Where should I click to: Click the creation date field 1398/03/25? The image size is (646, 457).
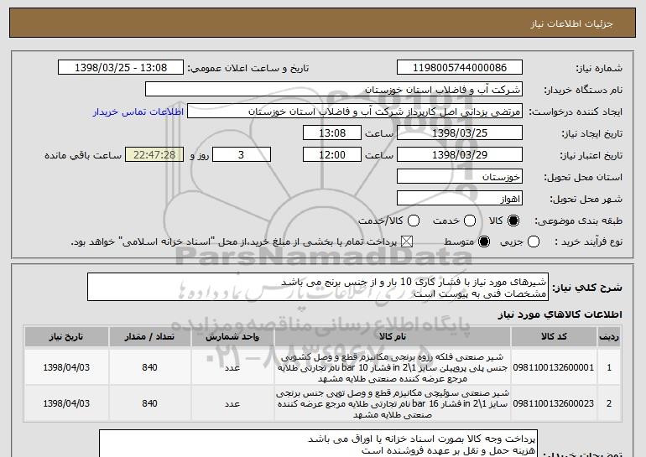click(x=460, y=133)
